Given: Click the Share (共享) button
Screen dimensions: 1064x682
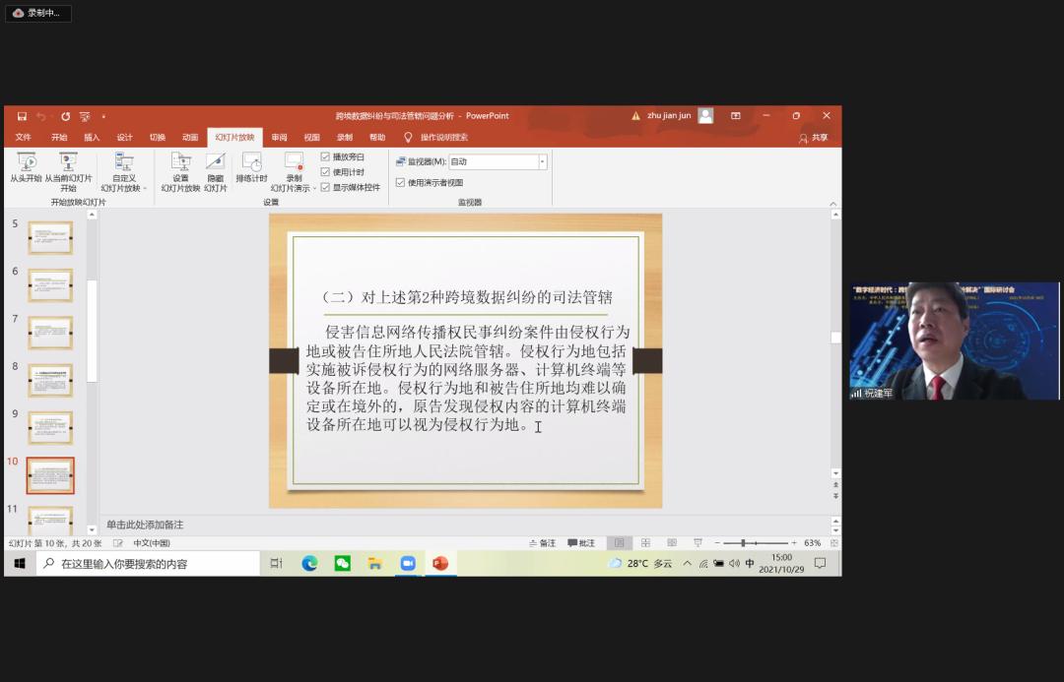Looking at the screenshot, I should coord(813,138).
